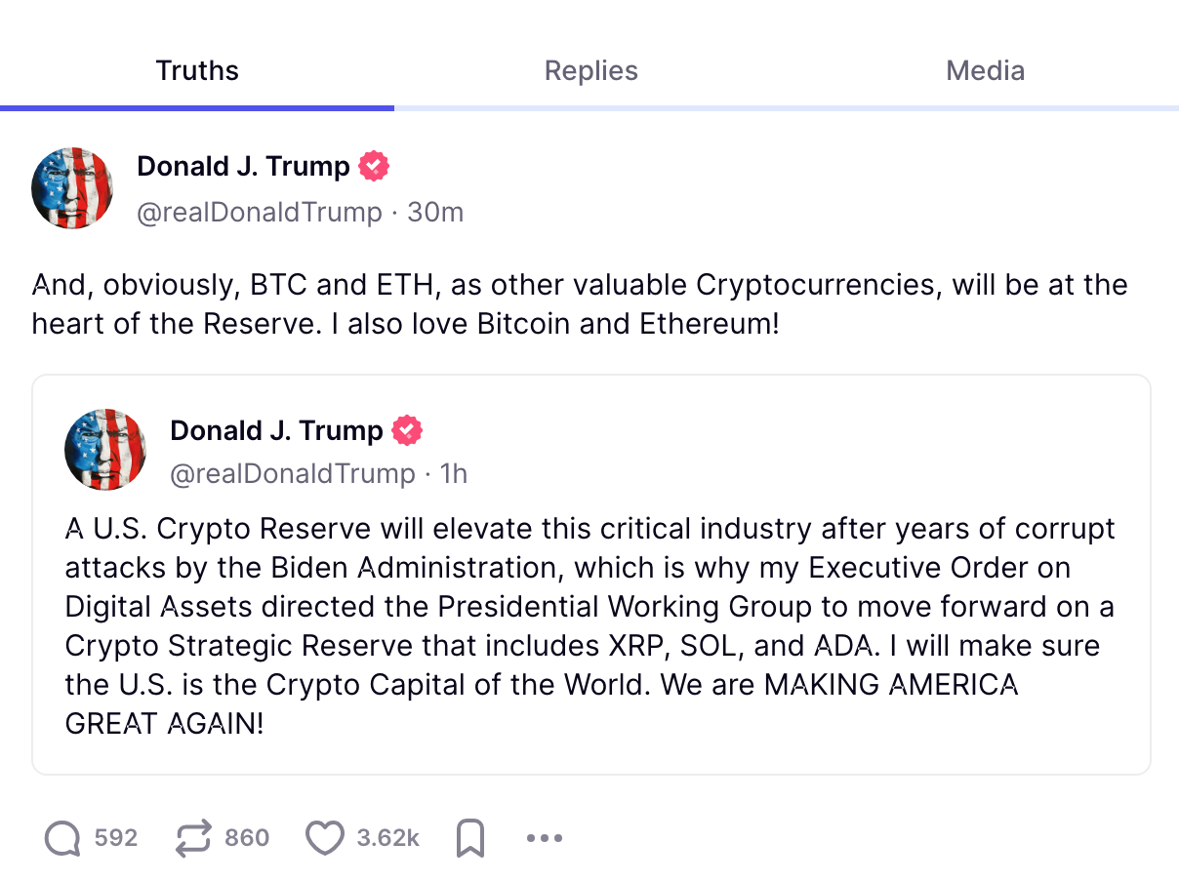The image size is (1179, 882).
Task: Bookmark the post with the bookmark icon
Action: pos(471,837)
